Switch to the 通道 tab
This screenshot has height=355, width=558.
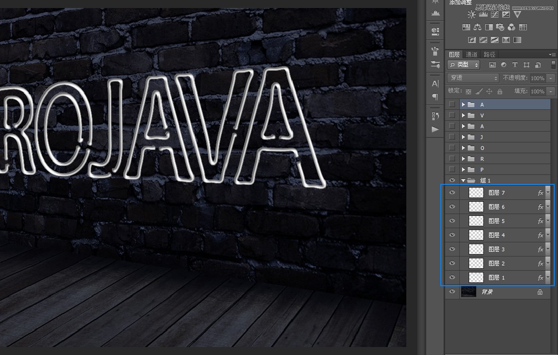[x=472, y=55]
